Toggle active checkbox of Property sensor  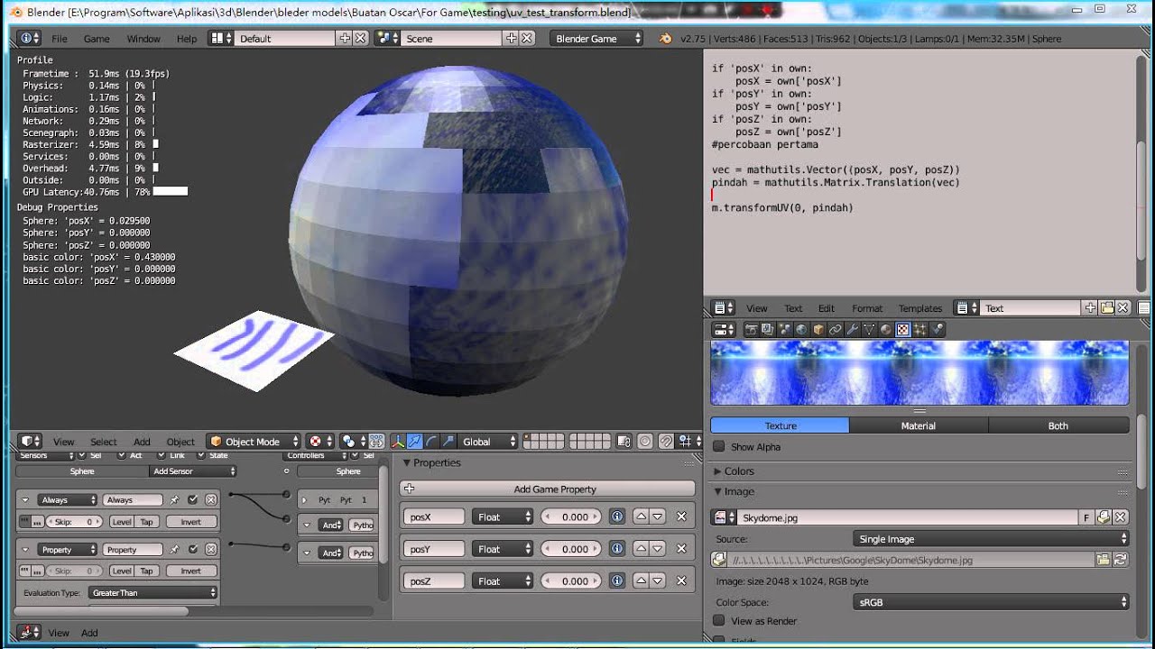[x=193, y=549]
